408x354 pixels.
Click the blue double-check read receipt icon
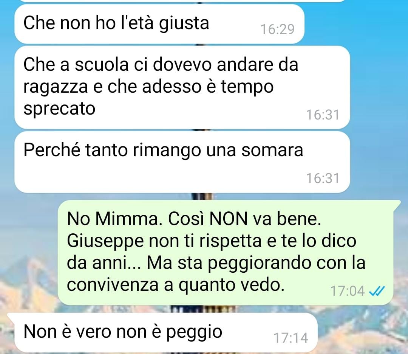click(x=377, y=291)
